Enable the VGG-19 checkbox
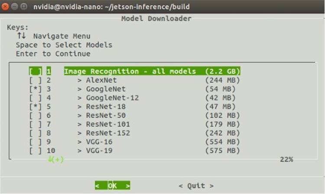The width and height of the screenshot is (325, 194). point(36,151)
